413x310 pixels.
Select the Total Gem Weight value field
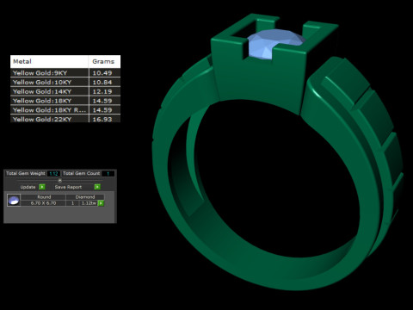pyautogui.click(x=53, y=173)
